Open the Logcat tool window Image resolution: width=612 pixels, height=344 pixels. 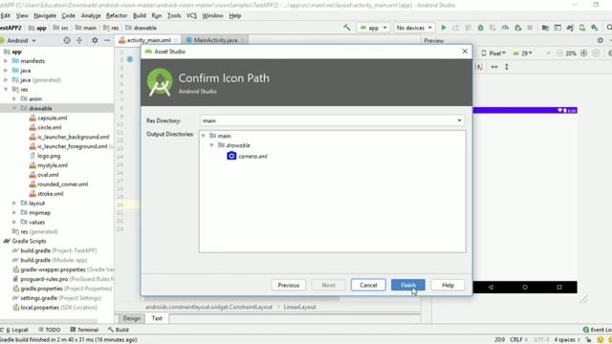point(14,330)
